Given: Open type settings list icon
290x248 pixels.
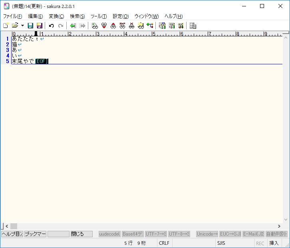Looking at the screenshot, I should pyautogui.click(x=162, y=26).
